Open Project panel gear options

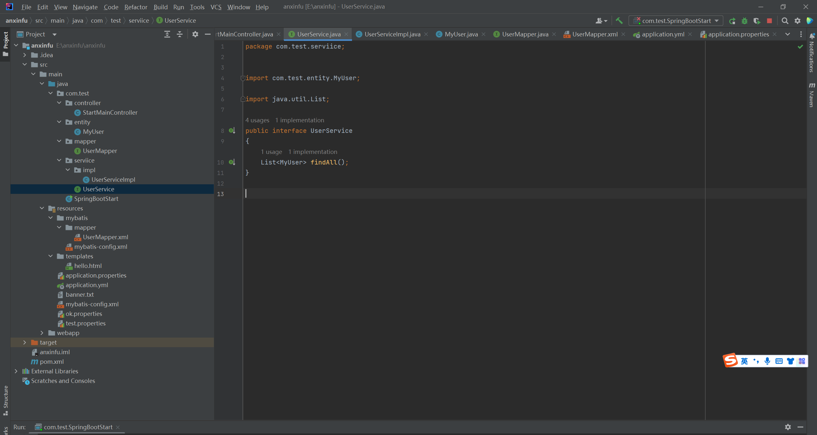coord(195,34)
